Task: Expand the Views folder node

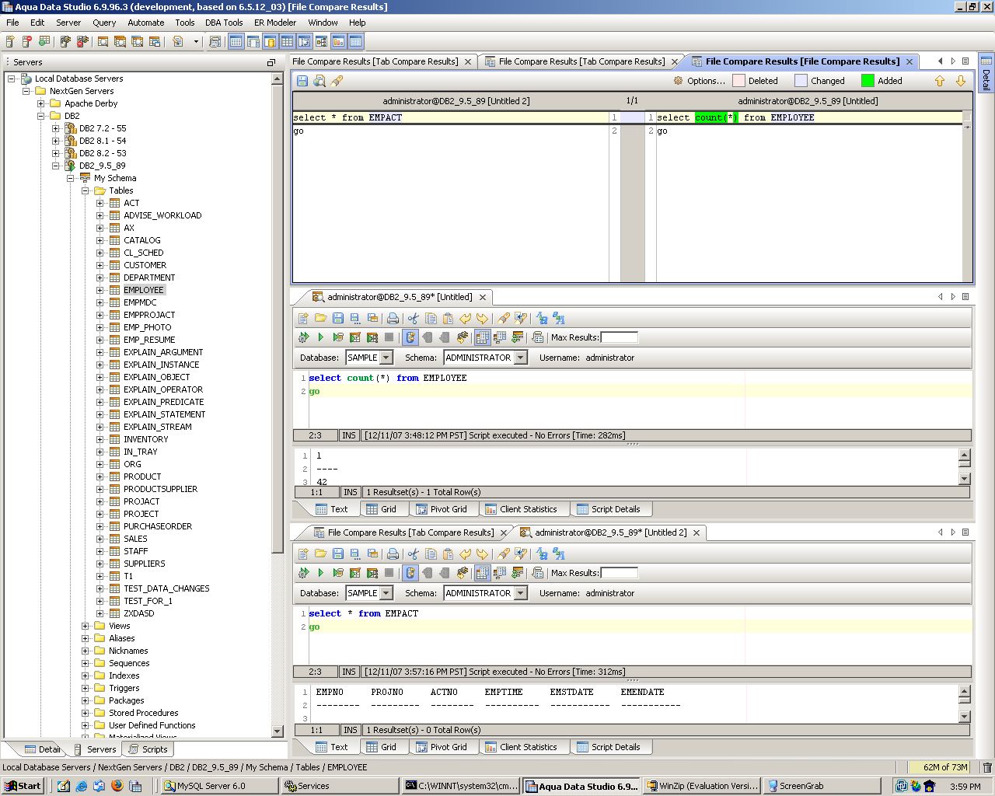Action: tap(85, 626)
